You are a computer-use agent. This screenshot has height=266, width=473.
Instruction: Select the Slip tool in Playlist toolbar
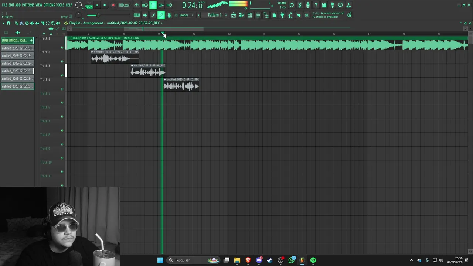37,23
